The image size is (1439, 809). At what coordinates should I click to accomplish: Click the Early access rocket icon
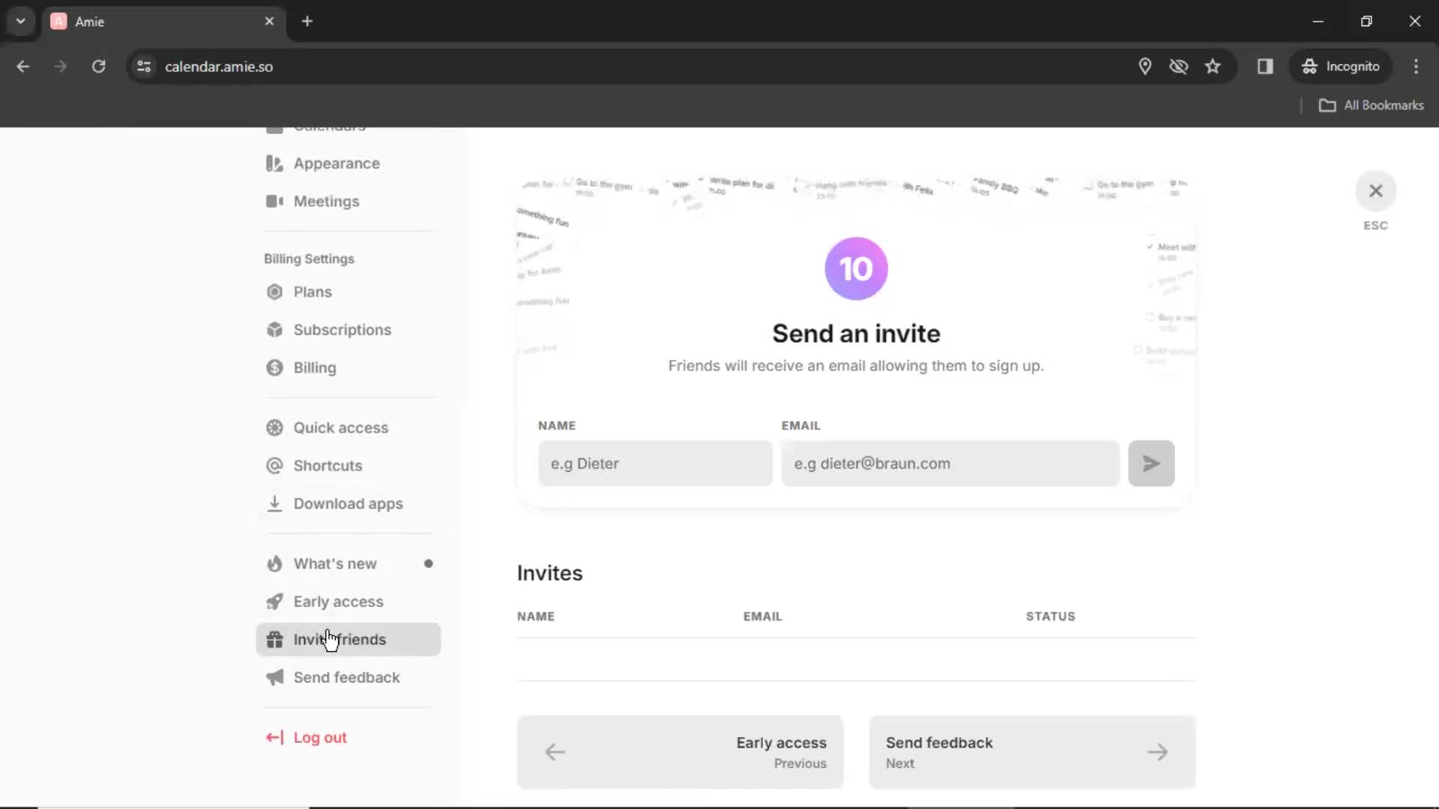[x=275, y=602]
